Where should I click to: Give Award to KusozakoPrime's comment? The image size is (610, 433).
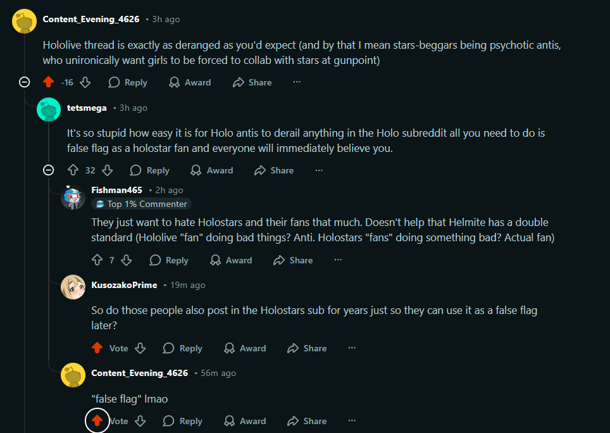(x=245, y=348)
